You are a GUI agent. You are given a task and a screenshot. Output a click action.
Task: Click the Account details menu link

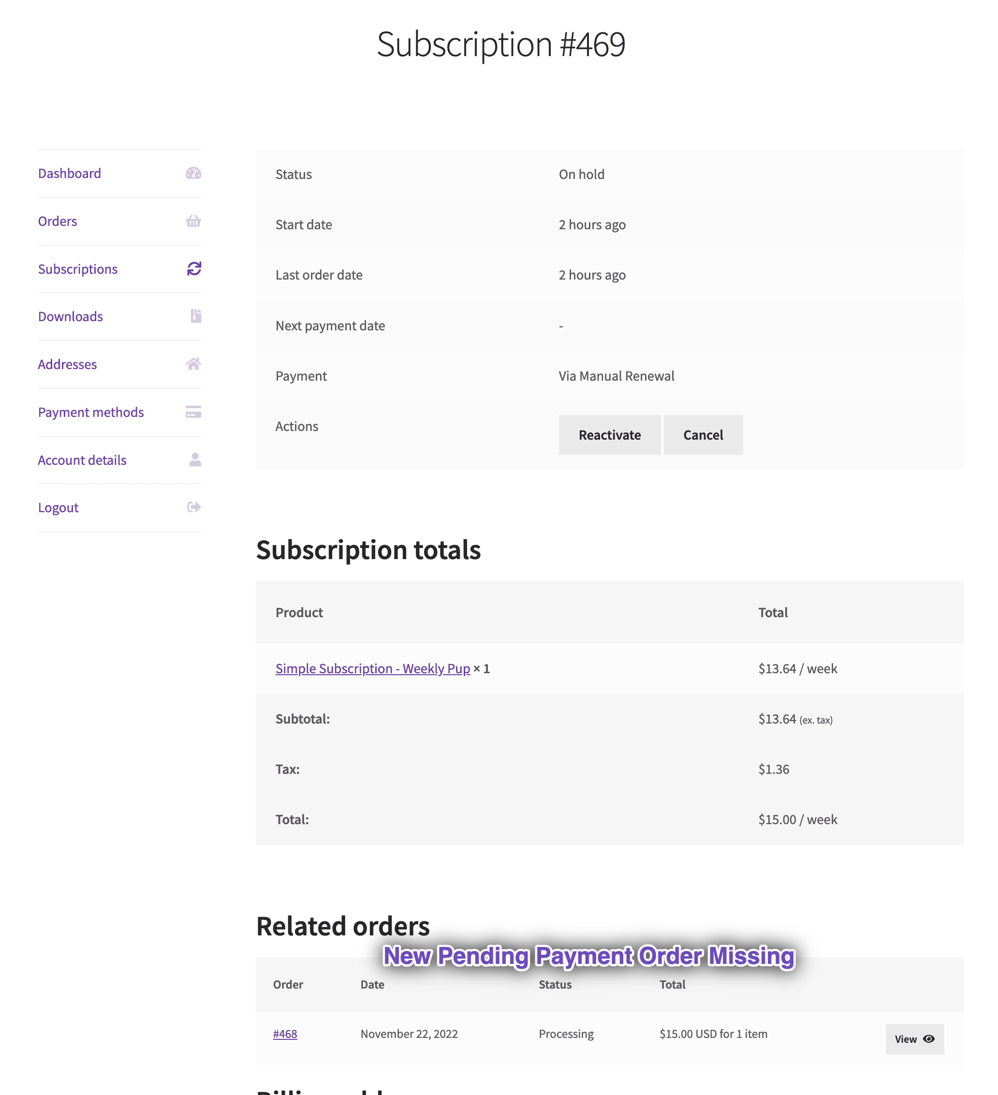(82, 460)
